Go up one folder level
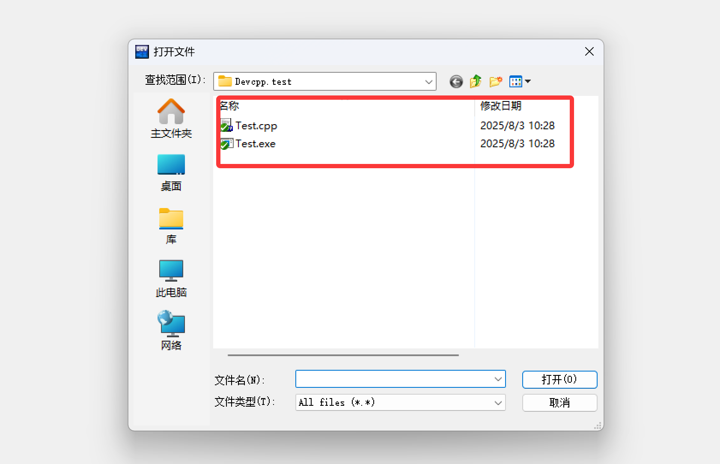Viewport: 720px width, 464px height. pyautogui.click(x=476, y=81)
